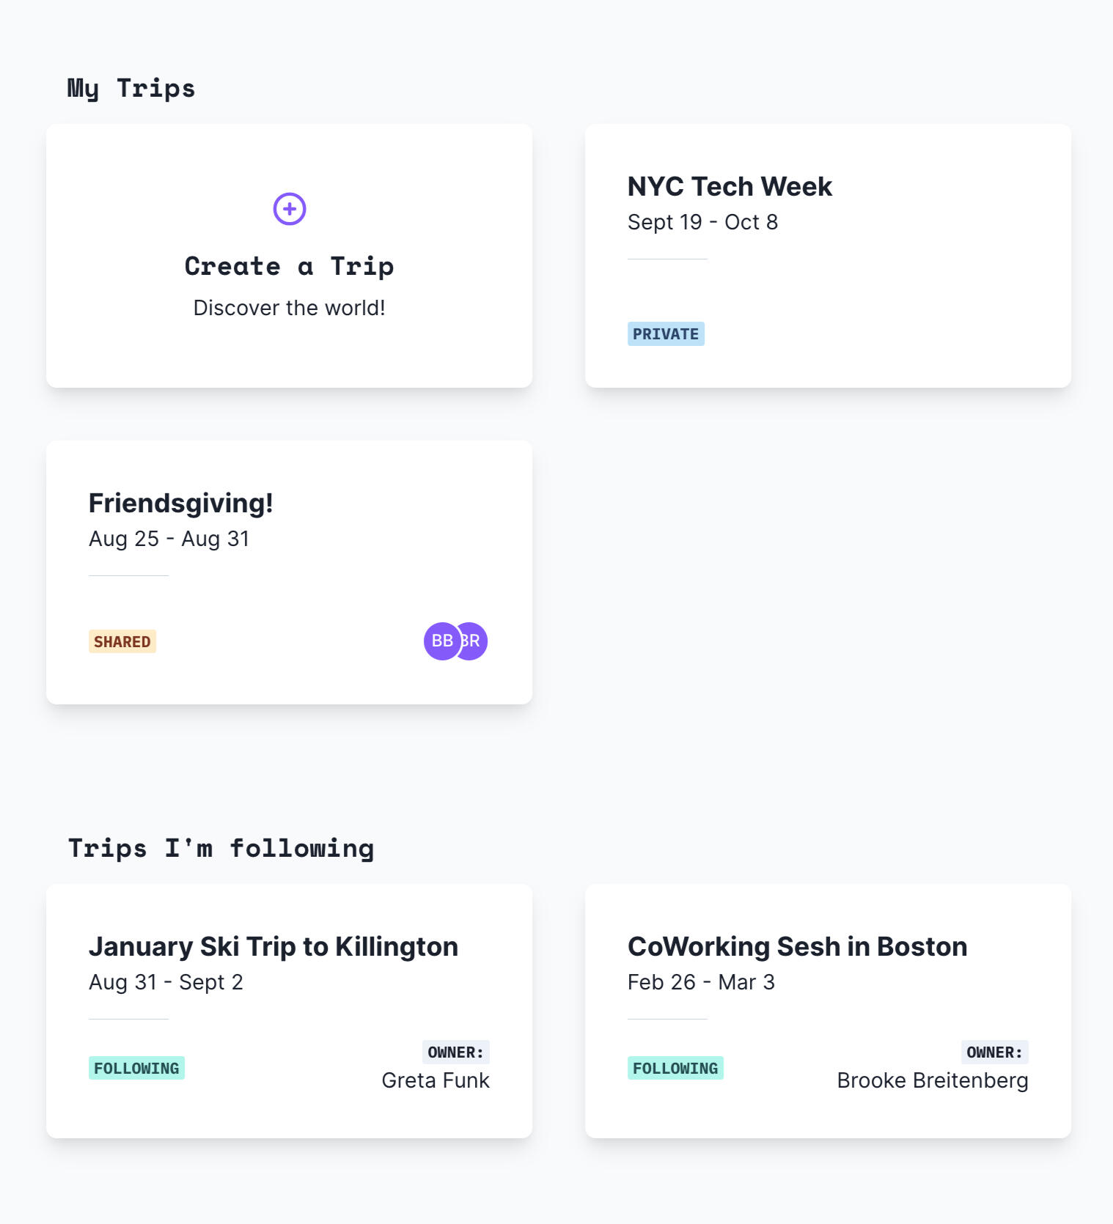1113x1224 pixels.
Task: Select owner name Brooke Breitenberg
Action: (932, 1080)
